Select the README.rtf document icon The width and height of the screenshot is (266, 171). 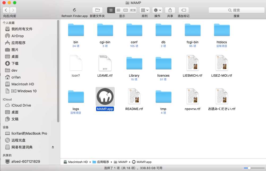tap(134, 96)
